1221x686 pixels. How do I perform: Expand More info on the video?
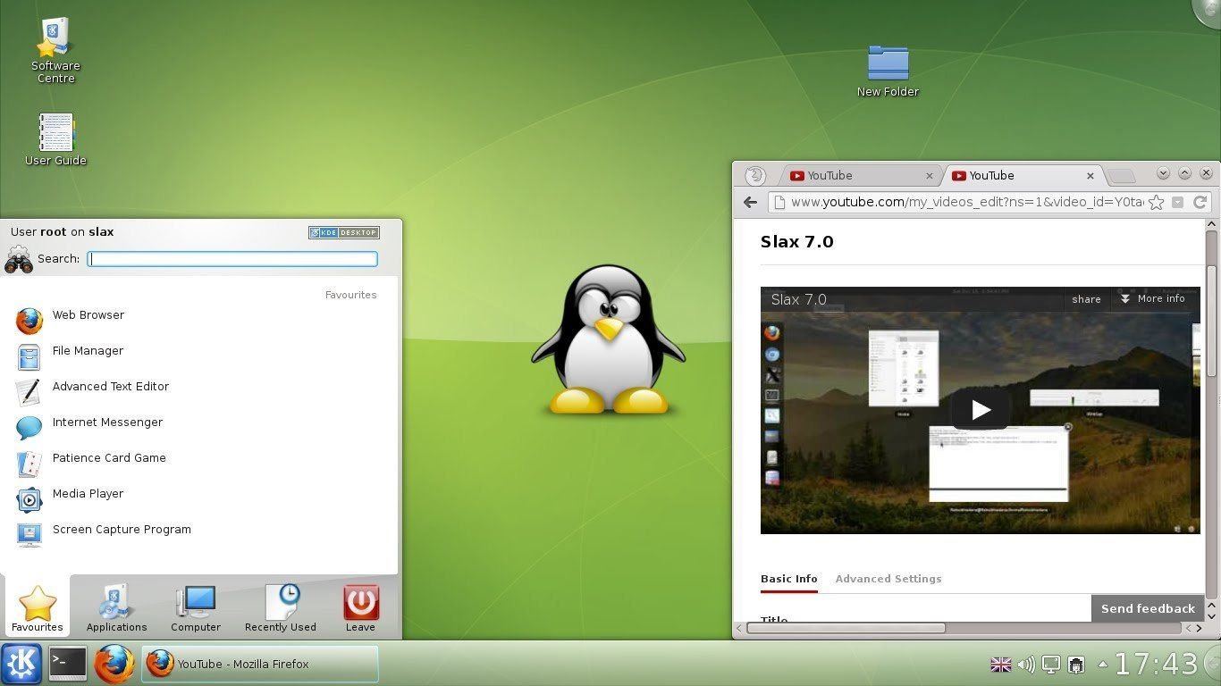1152,298
